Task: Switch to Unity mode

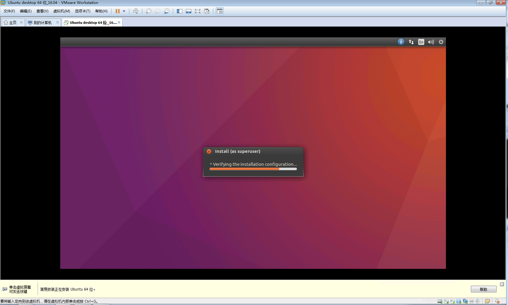Action: pos(207,11)
